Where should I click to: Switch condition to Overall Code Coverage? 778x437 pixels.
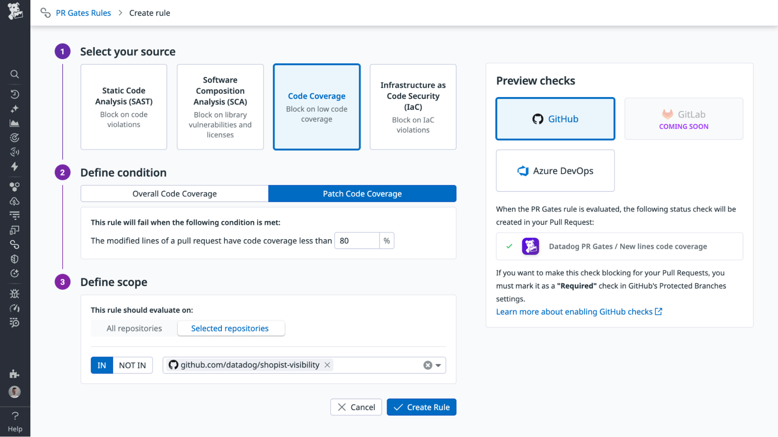[174, 193]
